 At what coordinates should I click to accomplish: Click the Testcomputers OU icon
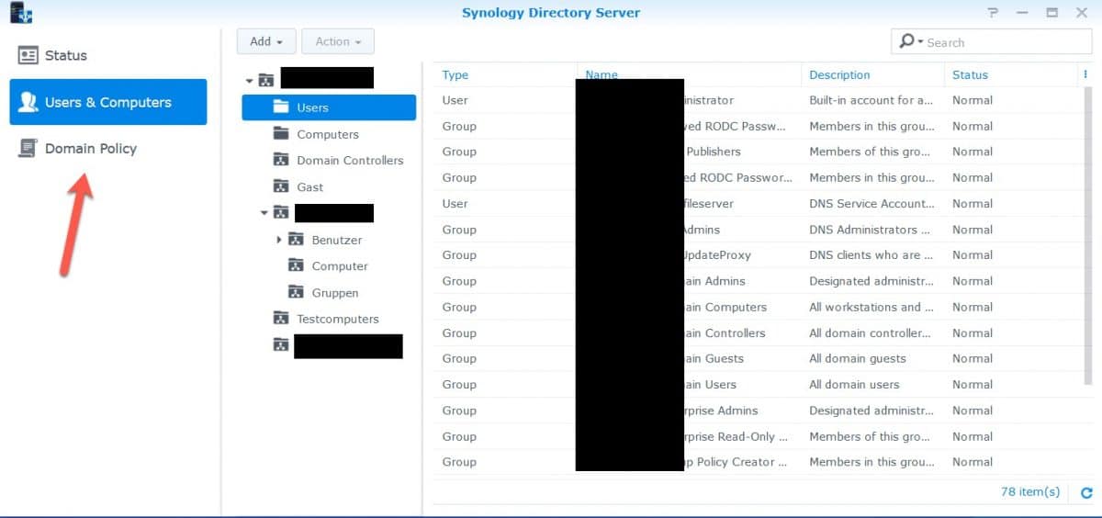pos(281,318)
